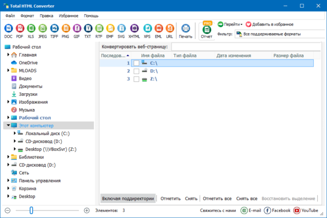Tick the checkbox for Z:\ row

pyautogui.click(x=136, y=79)
